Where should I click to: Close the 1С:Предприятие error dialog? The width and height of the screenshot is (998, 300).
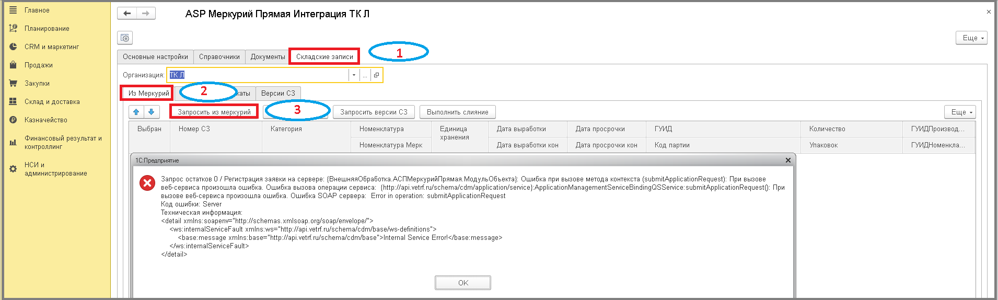coord(788,160)
